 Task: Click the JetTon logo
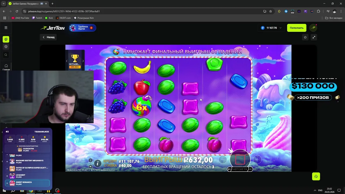coord(53,28)
